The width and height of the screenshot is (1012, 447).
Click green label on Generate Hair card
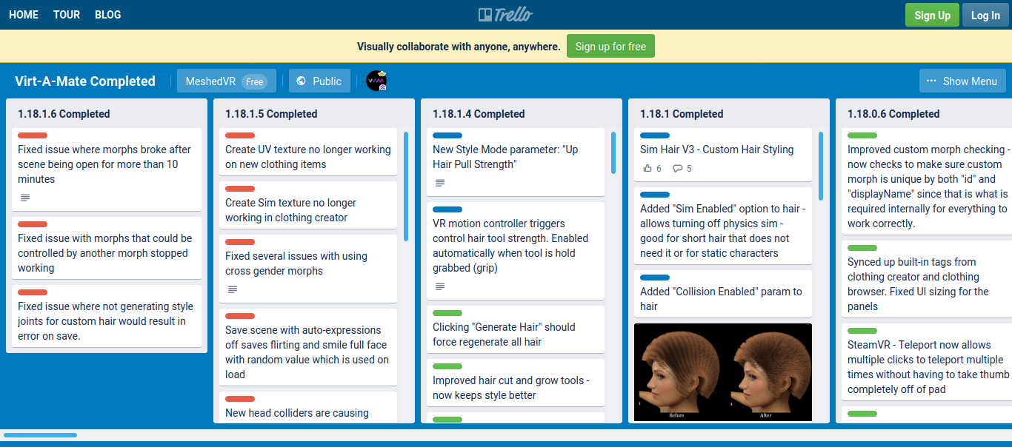coord(447,313)
